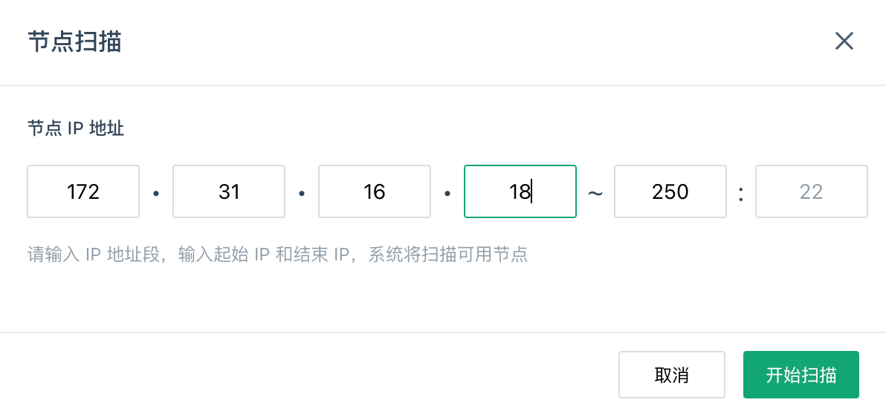Viewport: 886px width, 414px height.
Task: Click the colon separator before the port field
Action: [740, 193]
